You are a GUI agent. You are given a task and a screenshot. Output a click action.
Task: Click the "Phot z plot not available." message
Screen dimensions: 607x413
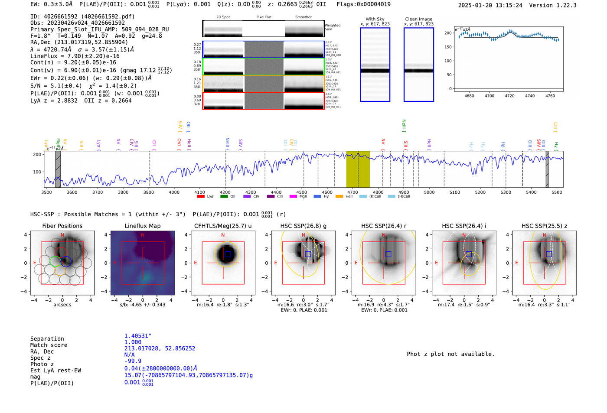tap(450, 354)
